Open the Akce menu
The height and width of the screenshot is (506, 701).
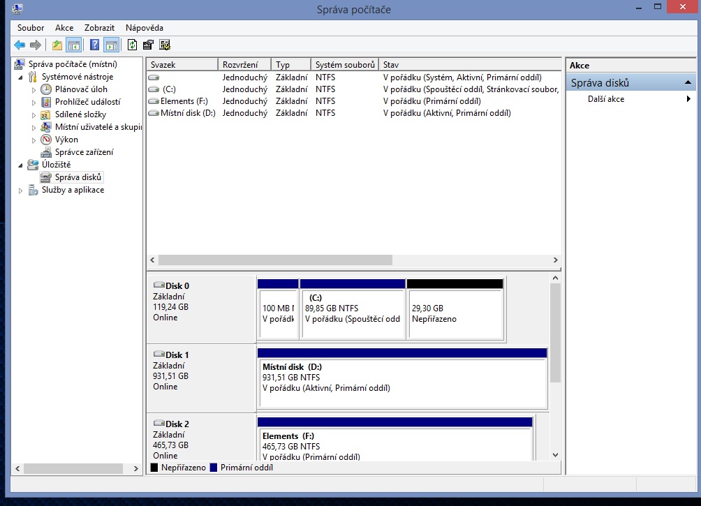(64, 28)
